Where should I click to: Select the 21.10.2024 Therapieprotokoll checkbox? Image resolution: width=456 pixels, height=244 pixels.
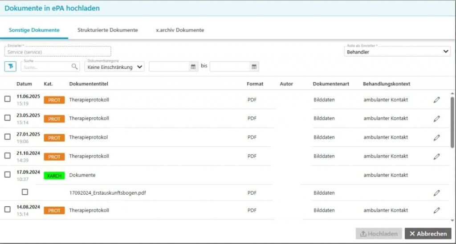coord(8,156)
